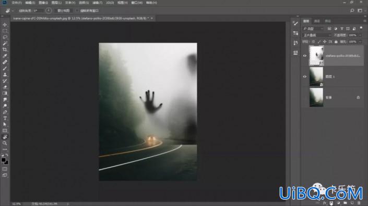Select the Move tool
368x206 pixels.
(x=5, y=25)
